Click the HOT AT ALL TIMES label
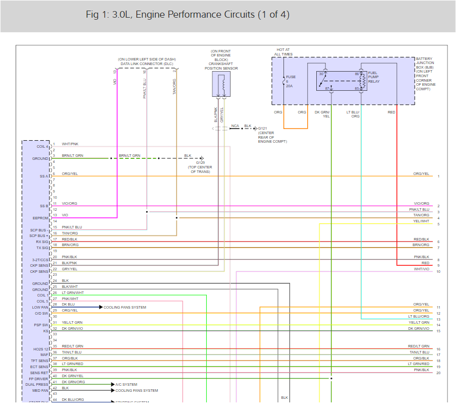The width and height of the screenshot is (456, 416). (x=282, y=52)
